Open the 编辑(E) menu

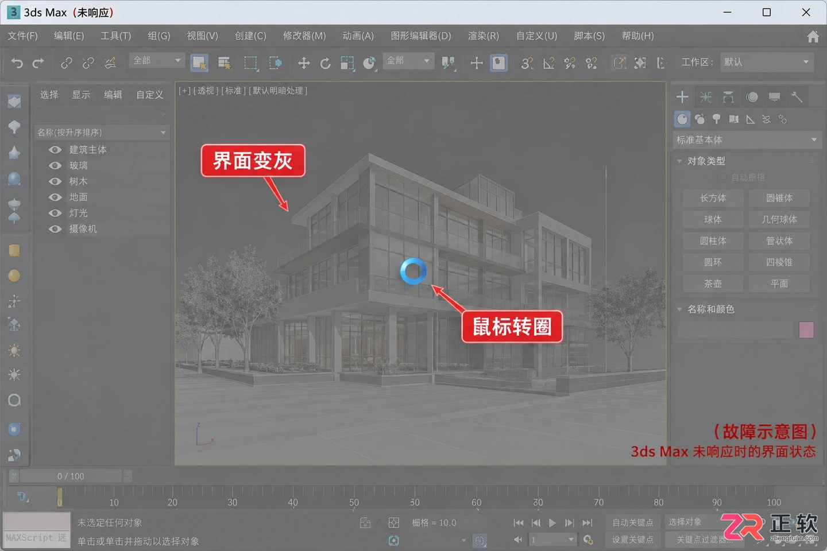point(69,36)
